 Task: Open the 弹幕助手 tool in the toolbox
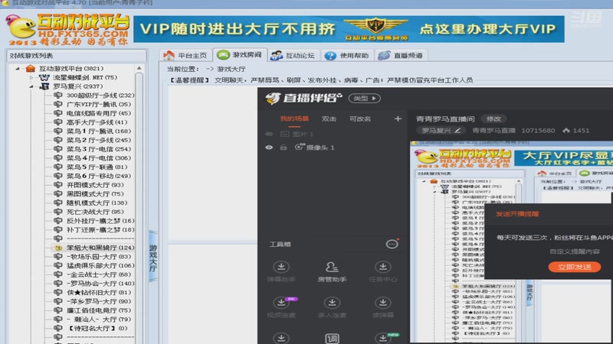(280, 272)
